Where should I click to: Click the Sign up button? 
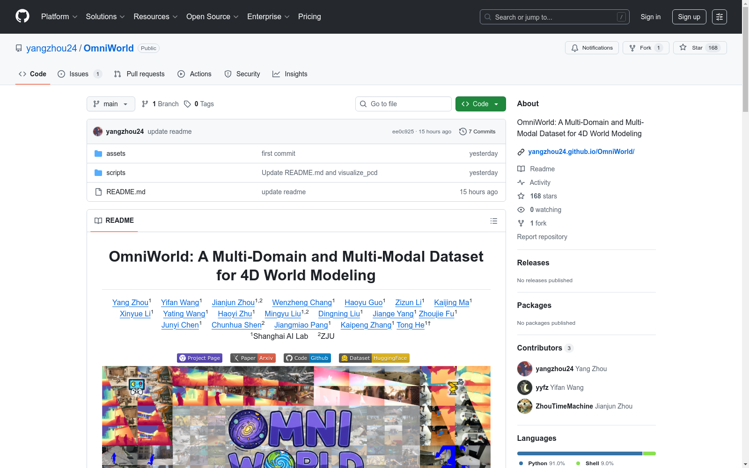pos(689,17)
